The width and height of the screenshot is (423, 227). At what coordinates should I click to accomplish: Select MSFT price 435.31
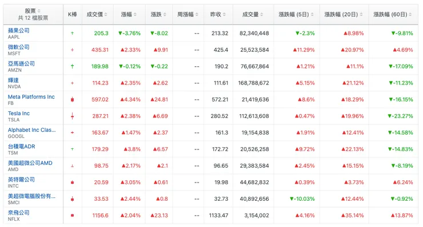[100, 50]
